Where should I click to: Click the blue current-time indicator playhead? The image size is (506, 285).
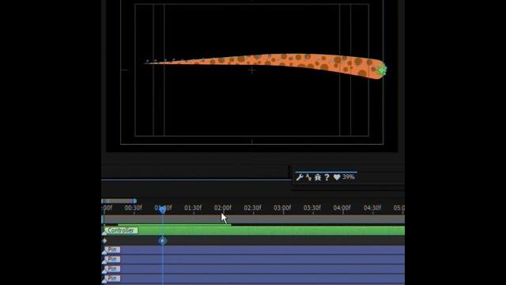pos(163,210)
